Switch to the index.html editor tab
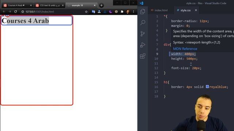The height and width of the screenshot is (131, 234). (x=159, y=10)
